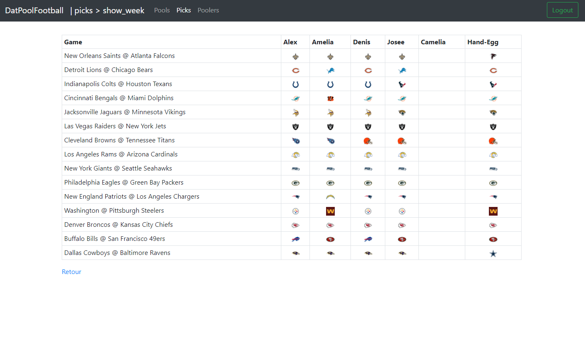This screenshot has height=346, width=585.
Task: Click Denis's Browns helmet logo
Action: click(x=368, y=141)
